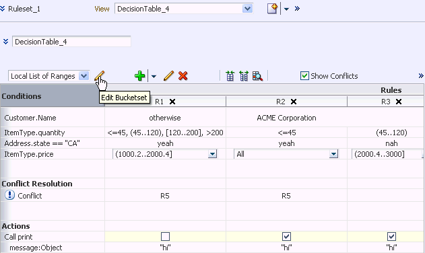The width and height of the screenshot is (425, 253).
Task: Open the R2 ItemType.price dropdown showing All
Action: [333, 154]
